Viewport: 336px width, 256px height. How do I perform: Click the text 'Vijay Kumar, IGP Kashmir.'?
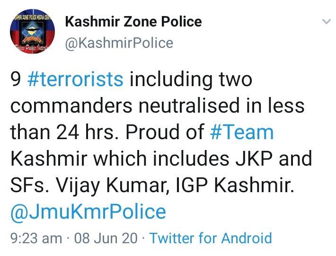click(x=175, y=185)
